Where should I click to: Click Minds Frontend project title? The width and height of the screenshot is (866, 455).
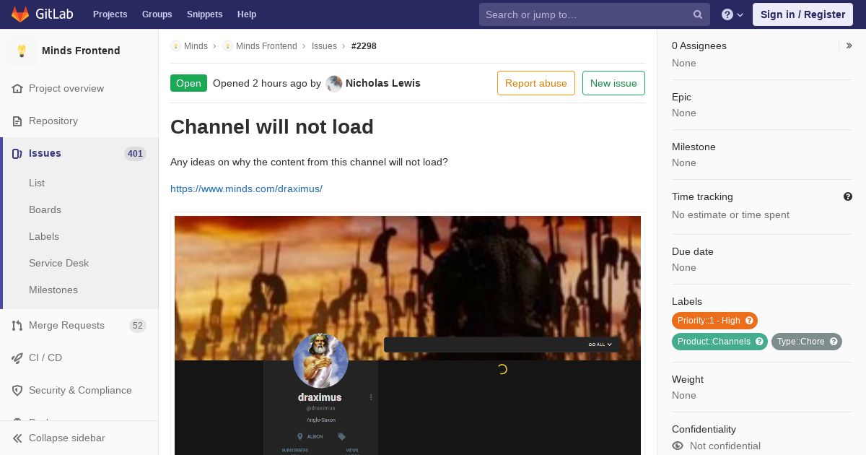pyautogui.click(x=81, y=51)
